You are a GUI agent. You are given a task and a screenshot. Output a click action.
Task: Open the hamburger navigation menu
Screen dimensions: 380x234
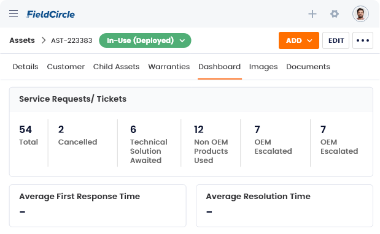pos(14,13)
